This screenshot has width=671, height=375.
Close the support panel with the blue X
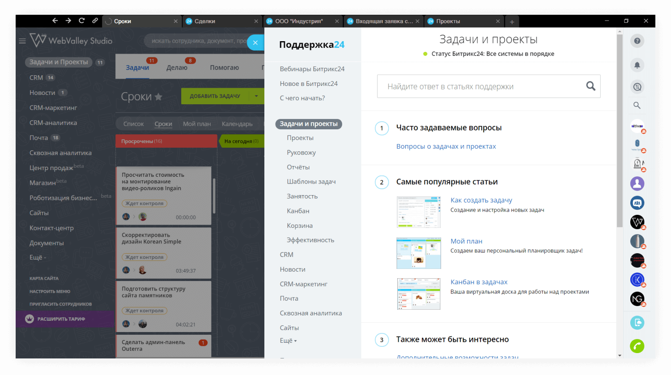pos(255,43)
